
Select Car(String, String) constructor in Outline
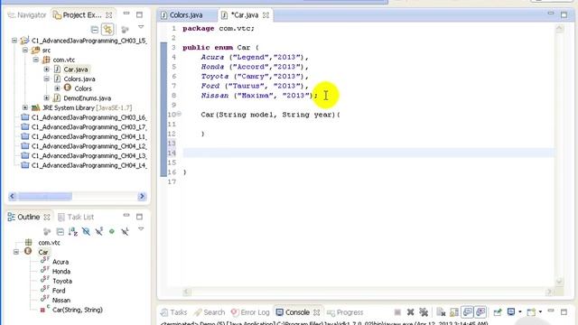pos(78,310)
